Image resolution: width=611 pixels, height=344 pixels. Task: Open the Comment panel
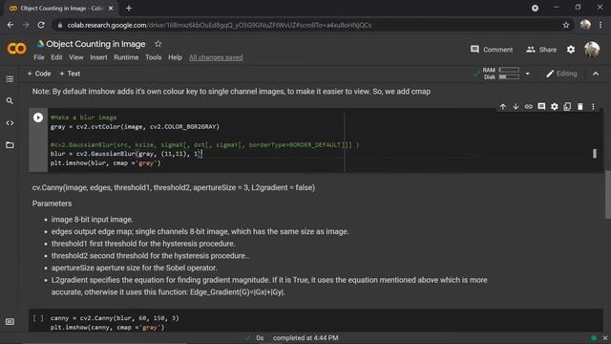[x=492, y=50]
